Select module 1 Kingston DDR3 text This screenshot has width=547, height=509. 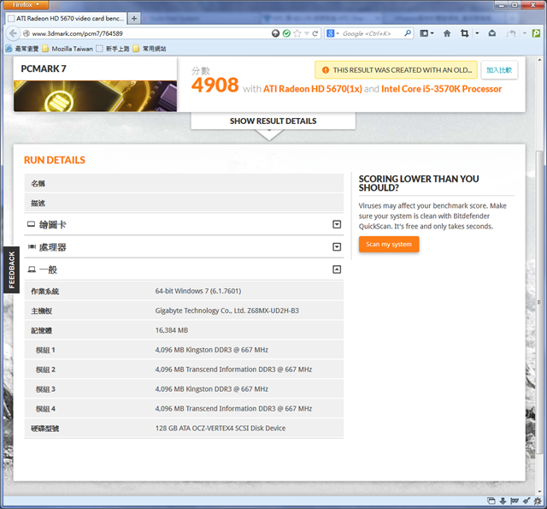tap(212, 350)
